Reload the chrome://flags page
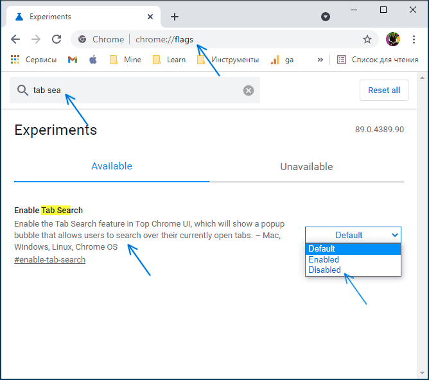The height and width of the screenshot is (380, 429). pos(57,39)
